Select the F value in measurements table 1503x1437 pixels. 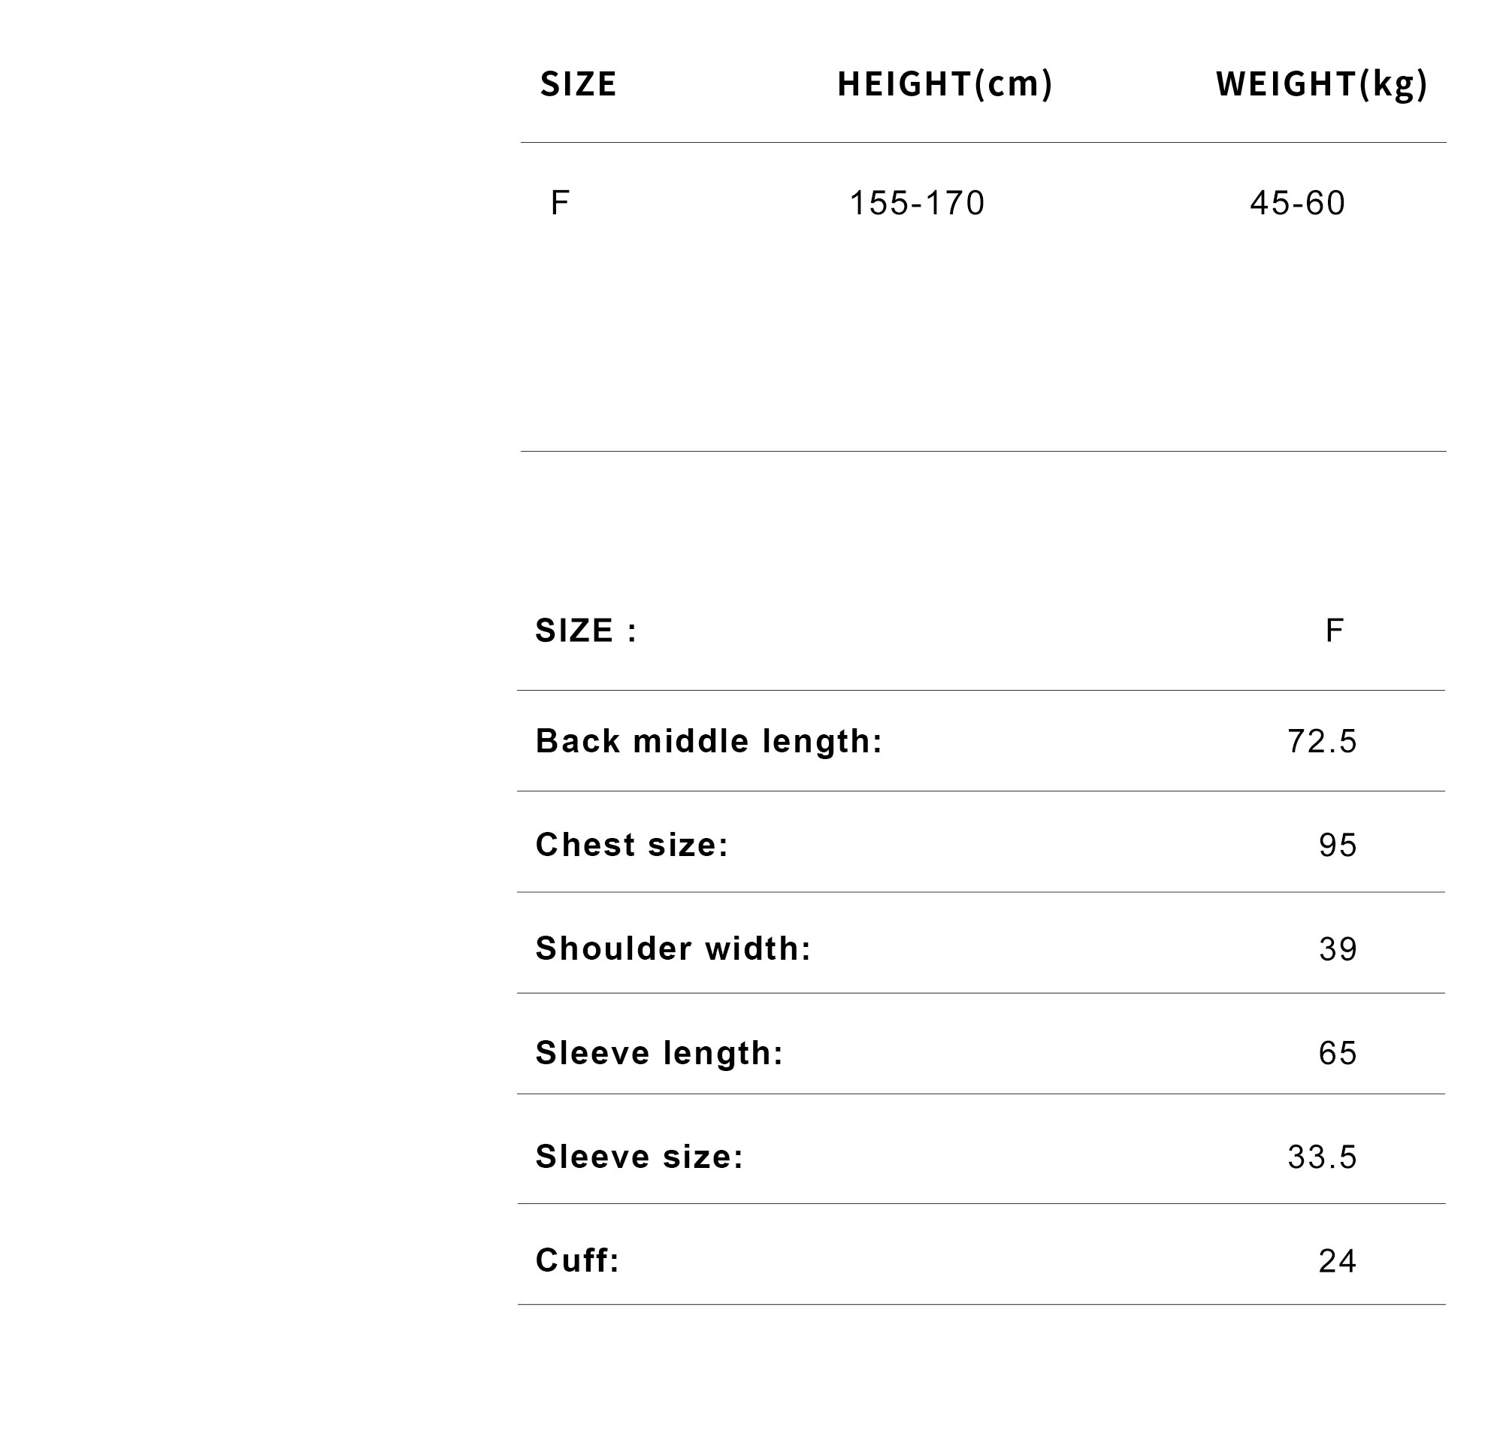click(1334, 631)
